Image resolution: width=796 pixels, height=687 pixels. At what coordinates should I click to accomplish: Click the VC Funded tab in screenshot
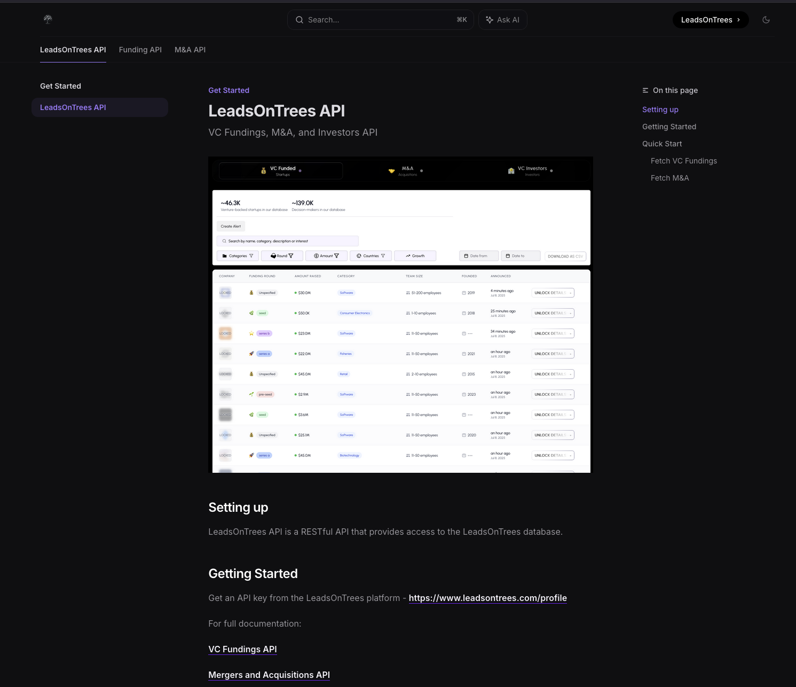point(281,171)
